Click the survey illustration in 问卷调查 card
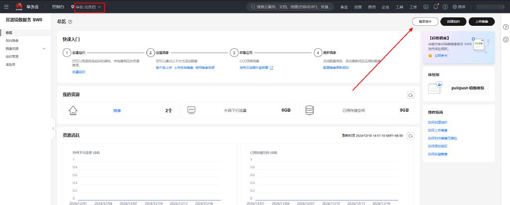The height and width of the screenshot is (205, 510). click(x=481, y=44)
